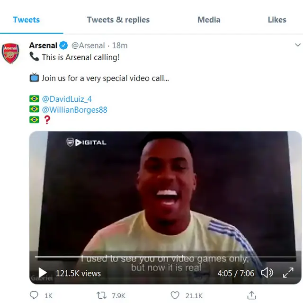This screenshot has width=303, height=303.
Task: Switch to the Likes tab
Action: (277, 20)
